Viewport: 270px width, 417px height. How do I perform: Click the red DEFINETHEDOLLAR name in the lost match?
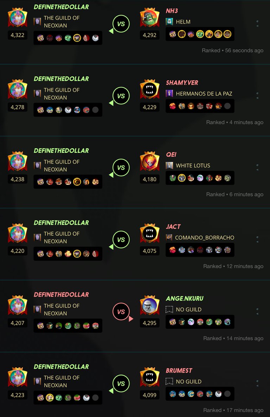[x=61, y=295]
